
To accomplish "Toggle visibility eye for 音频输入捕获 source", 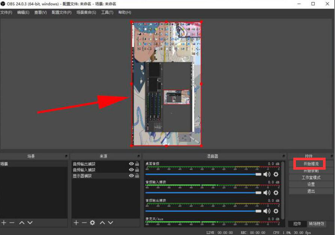I will pyautogui.click(x=131, y=170).
